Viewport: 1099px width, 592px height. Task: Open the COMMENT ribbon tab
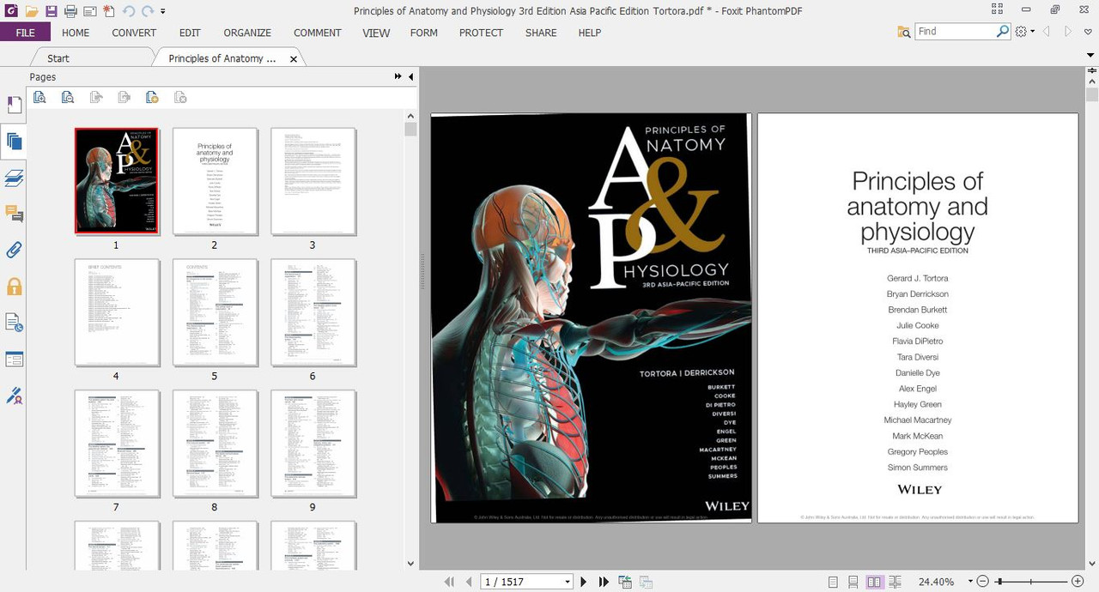click(x=318, y=33)
